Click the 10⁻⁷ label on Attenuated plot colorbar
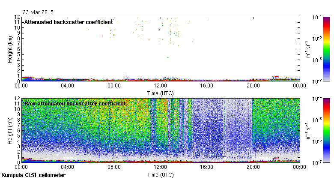This screenshot has height=180, width=334. pyautogui.click(x=317, y=81)
